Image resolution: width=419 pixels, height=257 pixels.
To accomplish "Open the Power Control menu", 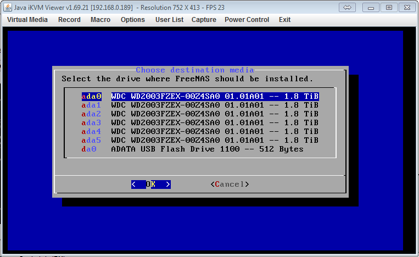I will pyautogui.click(x=247, y=20).
